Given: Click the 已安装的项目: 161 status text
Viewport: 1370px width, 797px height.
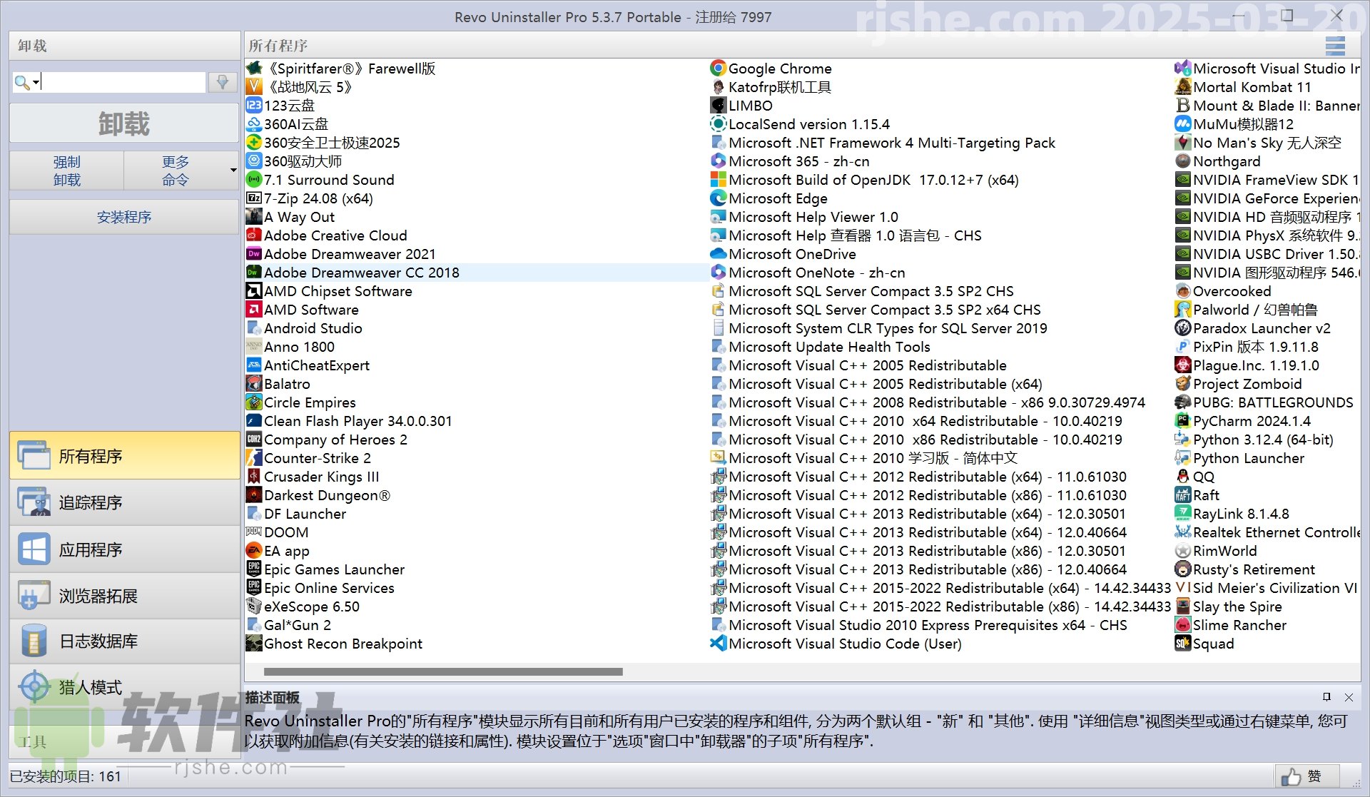Looking at the screenshot, I should click(66, 776).
